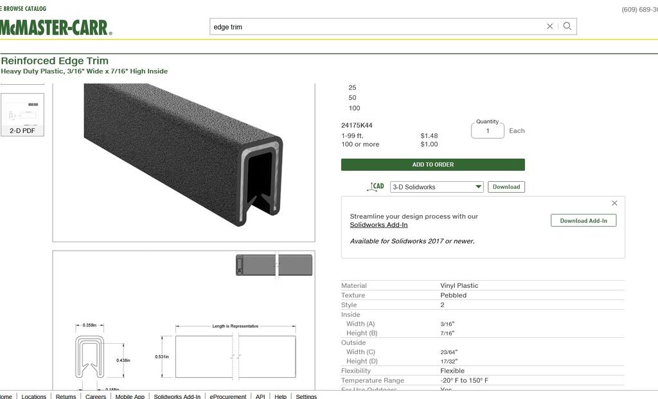The image size is (658, 399).
Task: Click the edge trim 3-D product image
Action: pyautogui.click(x=183, y=154)
